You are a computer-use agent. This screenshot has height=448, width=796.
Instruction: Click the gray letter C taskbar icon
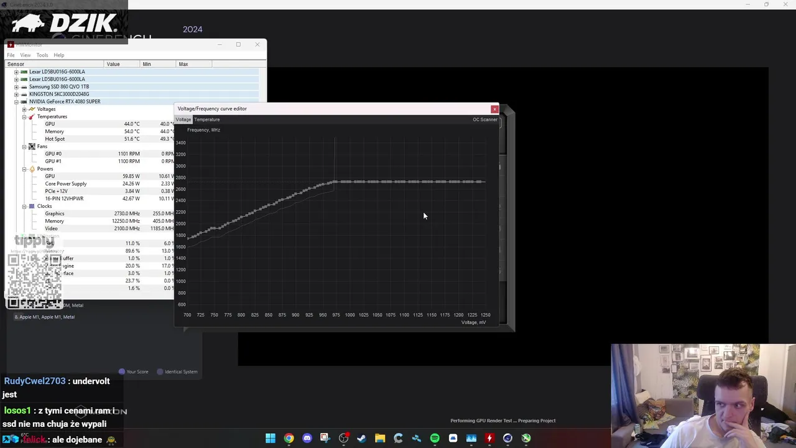[398, 438]
